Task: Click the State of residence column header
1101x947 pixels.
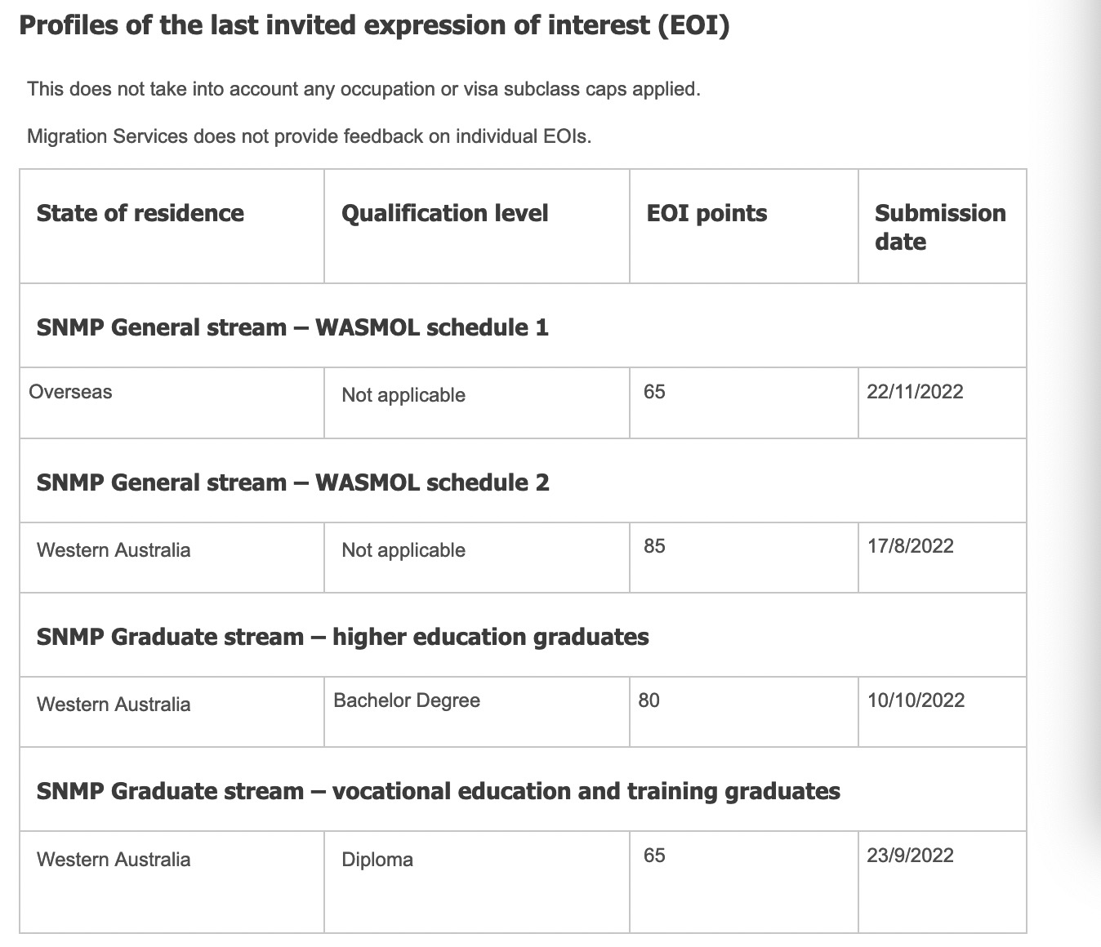Action: click(140, 213)
